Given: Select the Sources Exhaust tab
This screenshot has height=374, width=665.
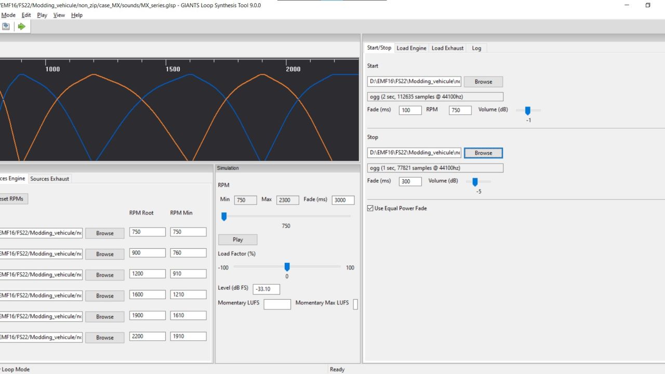Looking at the screenshot, I should point(50,179).
